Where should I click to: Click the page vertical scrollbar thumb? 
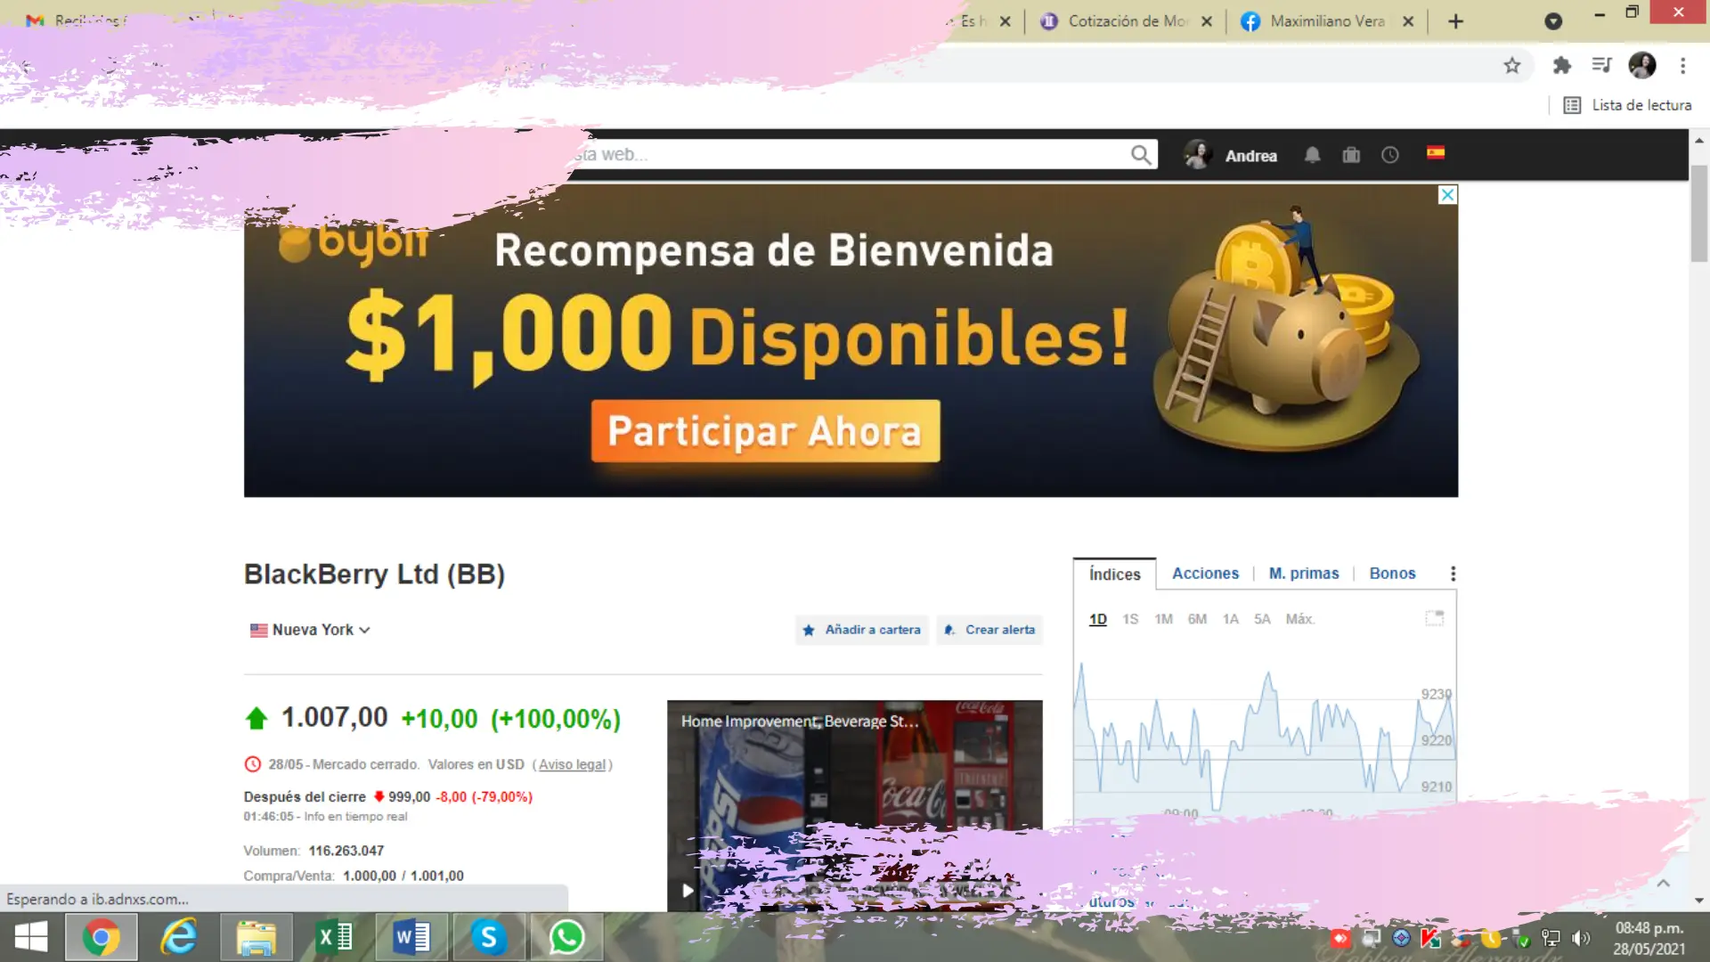click(1699, 213)
